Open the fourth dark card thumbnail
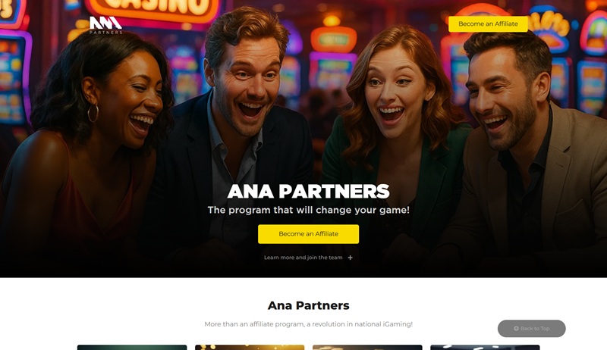The image size is (607, 350). coord(485,347)
